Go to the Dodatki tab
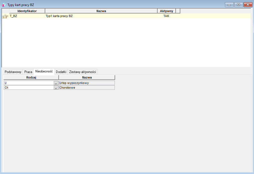 coord(61,72)
